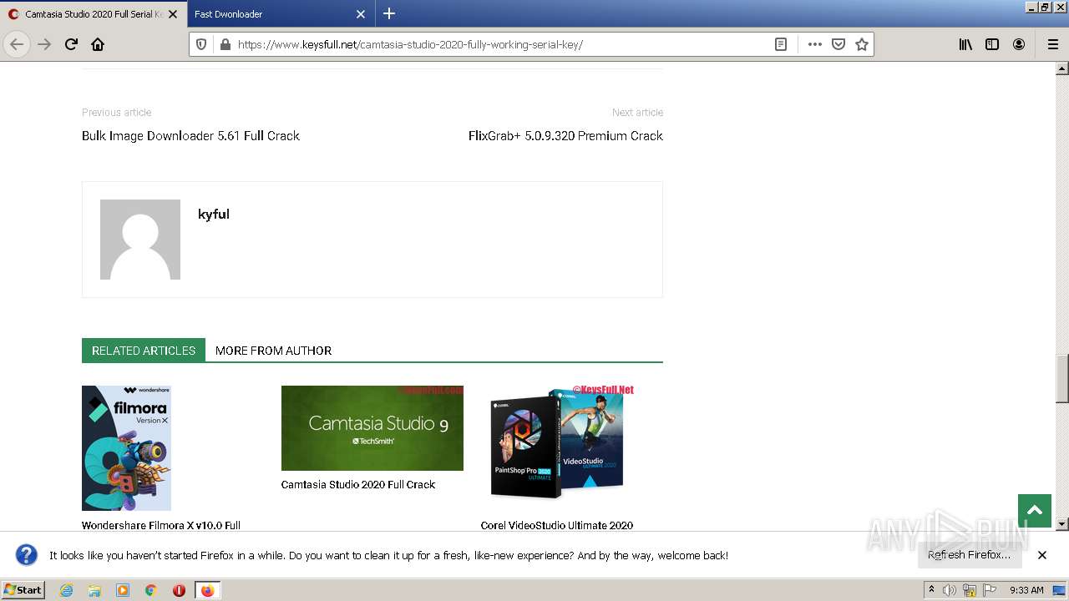1069x601 pixels.
Task: Close the Fast Dwonloader tab
Action: tap(361, 14)
